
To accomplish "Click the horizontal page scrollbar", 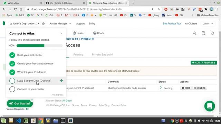I will coord(108,116).
